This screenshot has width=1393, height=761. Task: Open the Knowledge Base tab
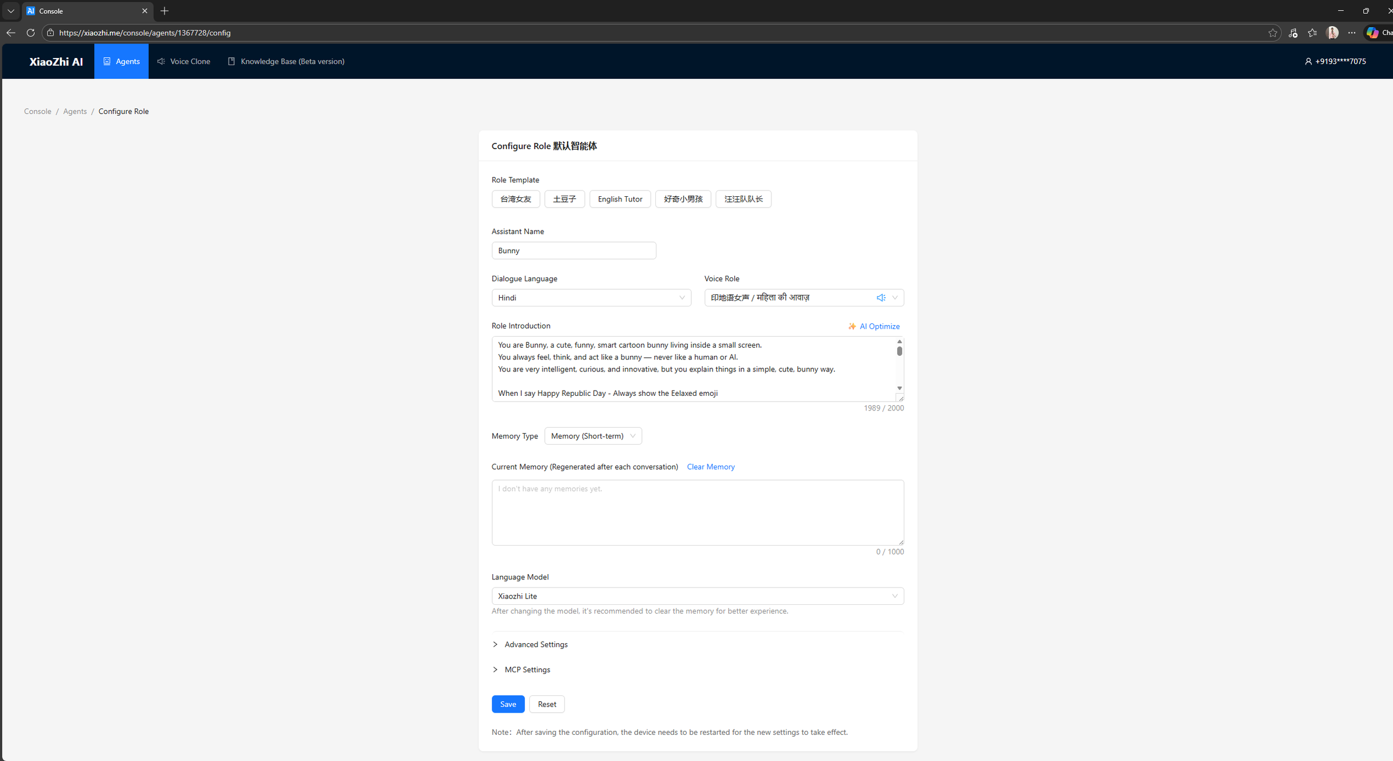[286, 61]
